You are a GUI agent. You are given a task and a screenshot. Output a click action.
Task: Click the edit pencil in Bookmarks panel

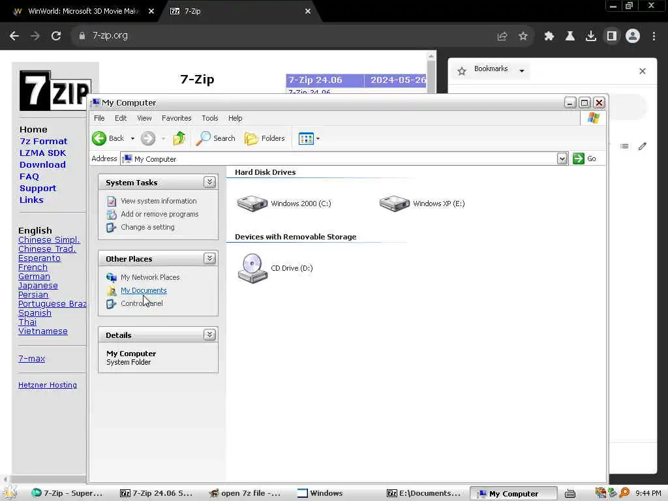[643, 147]
